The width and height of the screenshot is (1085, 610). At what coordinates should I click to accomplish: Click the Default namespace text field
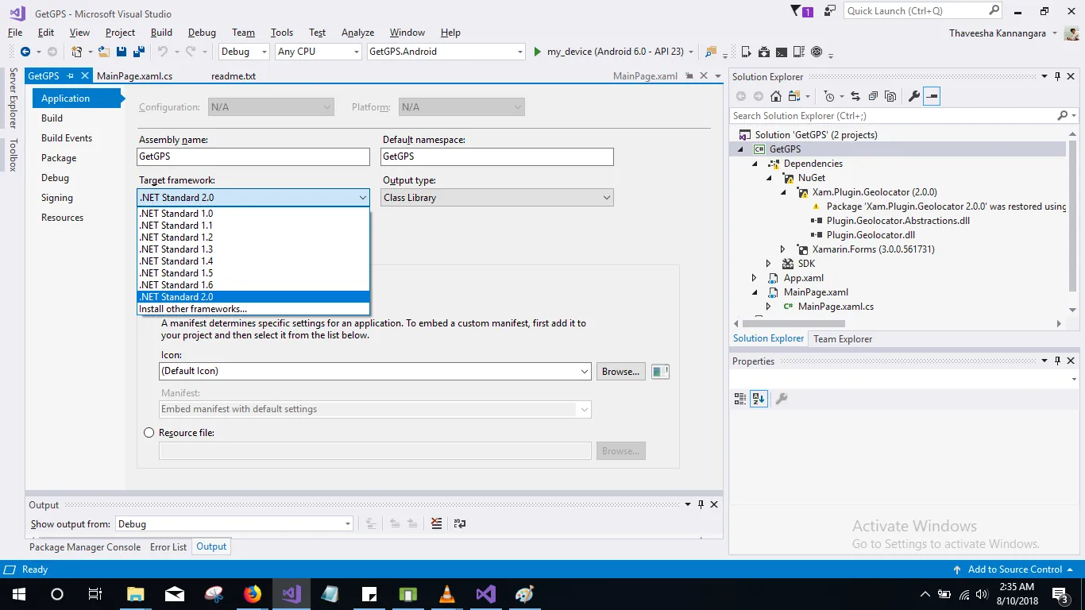[x=497, y=156]
